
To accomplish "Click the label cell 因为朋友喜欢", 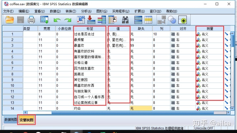I will (90, 68).
